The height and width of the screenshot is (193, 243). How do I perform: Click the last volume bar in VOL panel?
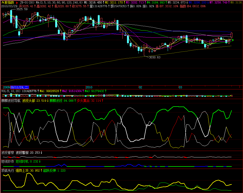pyautogui.click(x=232, y=96)
